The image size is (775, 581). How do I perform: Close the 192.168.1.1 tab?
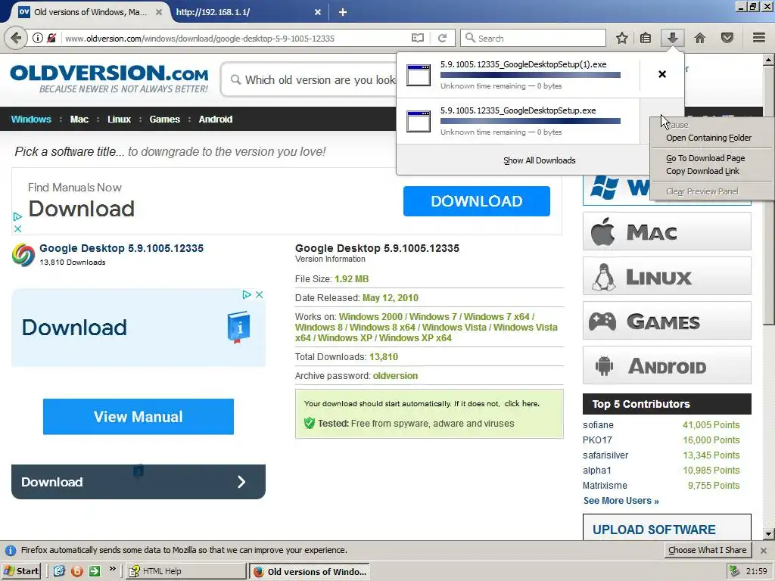click(318, 12)
